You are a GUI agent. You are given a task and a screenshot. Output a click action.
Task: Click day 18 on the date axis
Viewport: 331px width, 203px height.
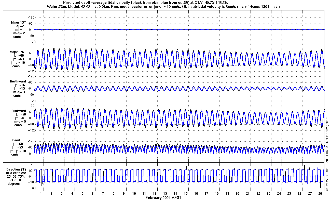[x=217, y=193]
